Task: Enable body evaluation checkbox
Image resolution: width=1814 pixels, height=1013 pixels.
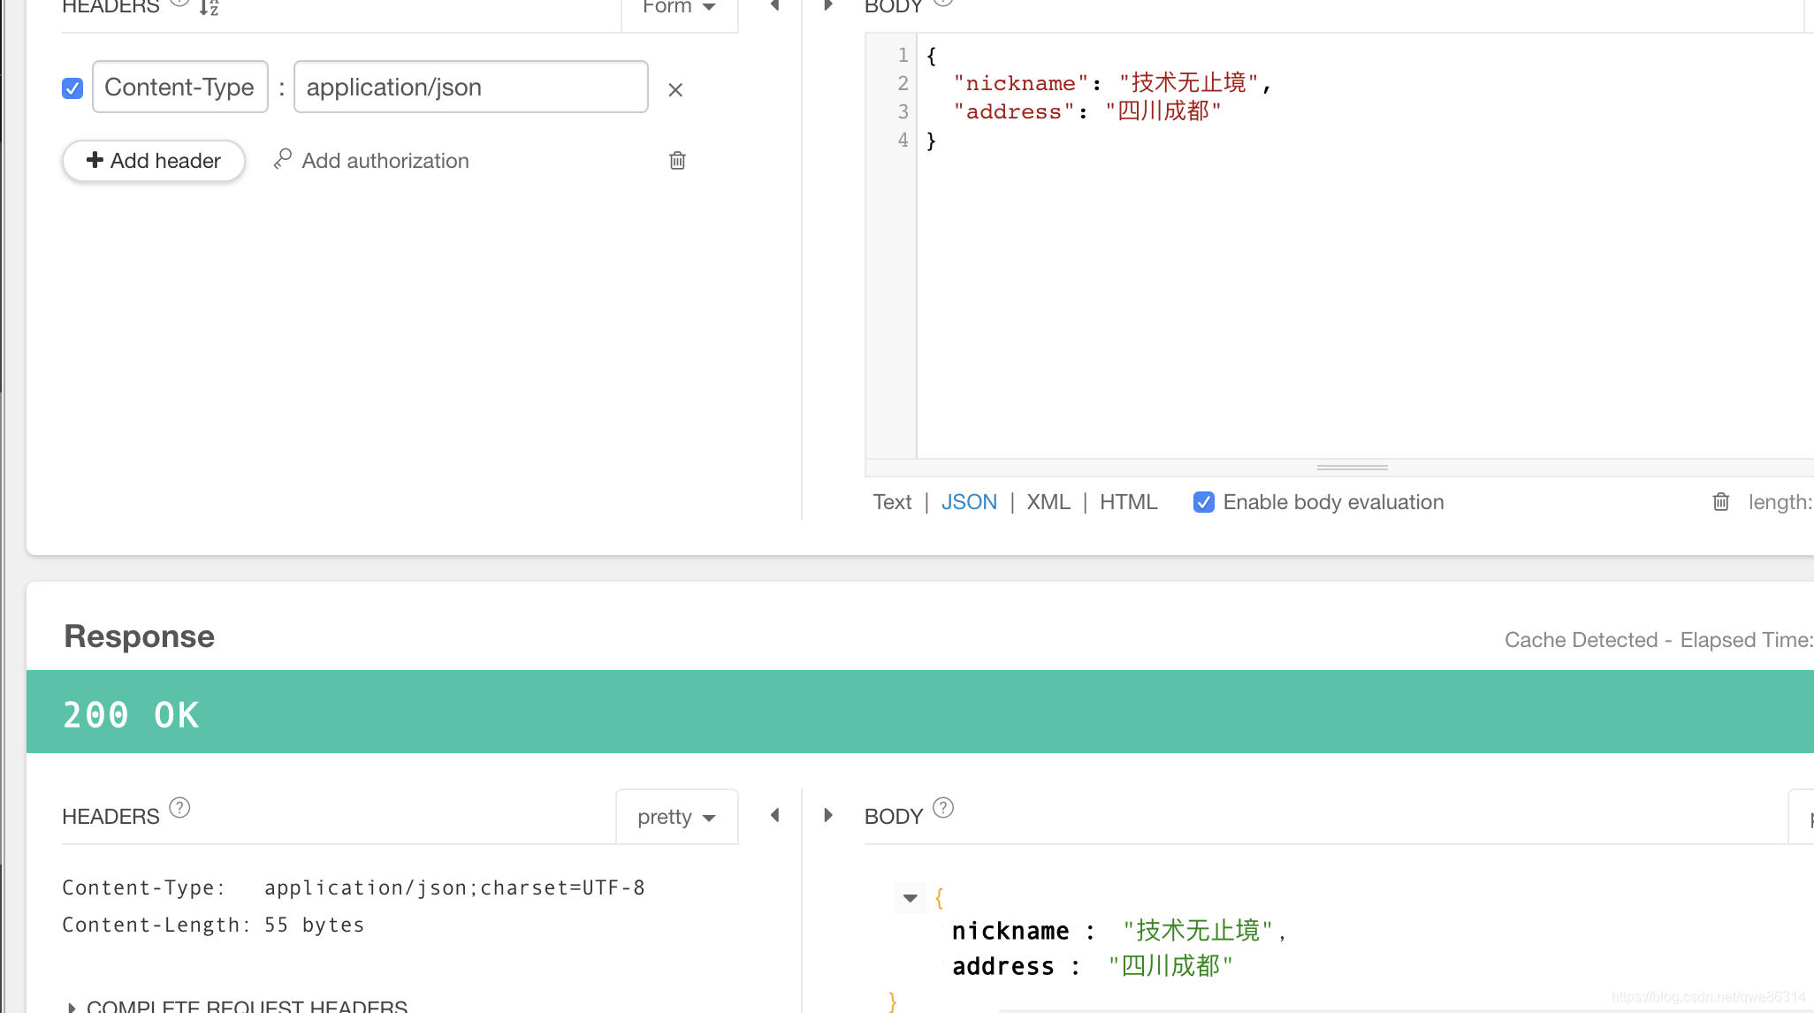Action: (x=1202, y=501)
